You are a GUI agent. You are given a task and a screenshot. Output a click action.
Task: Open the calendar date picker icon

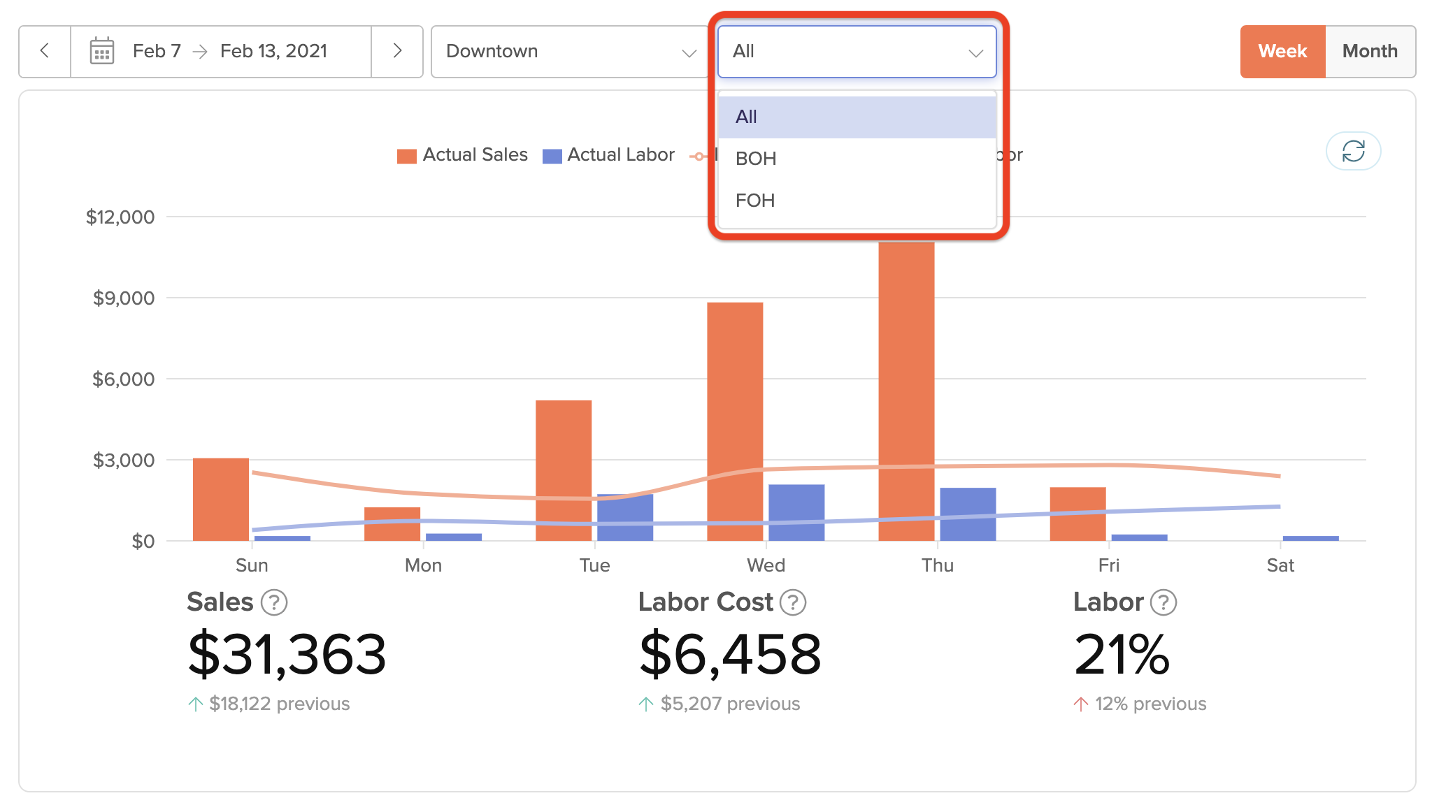(102, 51)
